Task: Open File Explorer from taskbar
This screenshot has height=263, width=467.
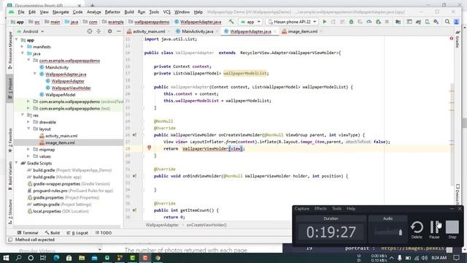Action: pyautogui.click(x=81, y=258)
